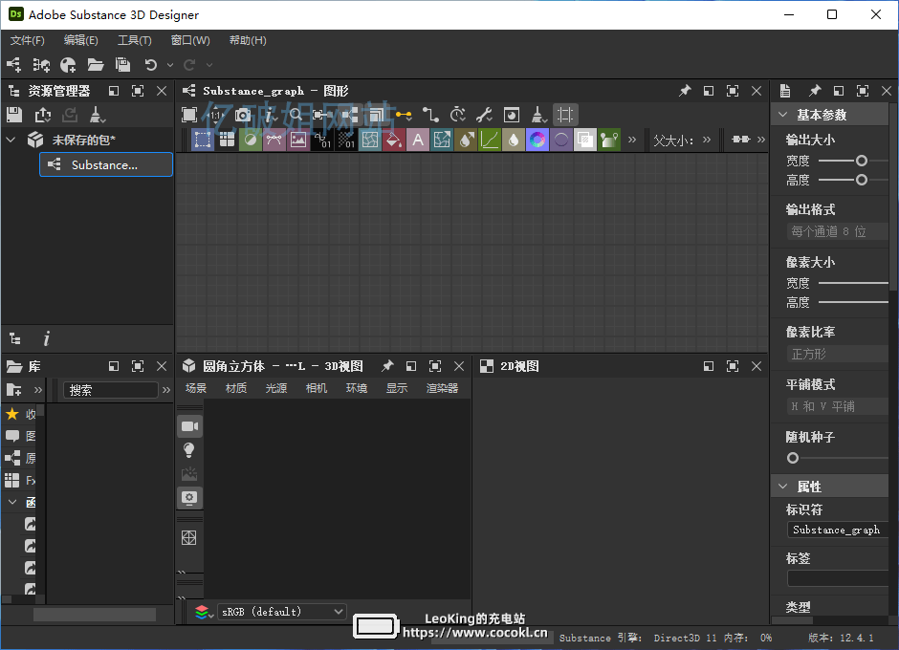899x650 pixels.
Task: Add an FX-Map node (grid icon)
Action: tap(227, 140)
